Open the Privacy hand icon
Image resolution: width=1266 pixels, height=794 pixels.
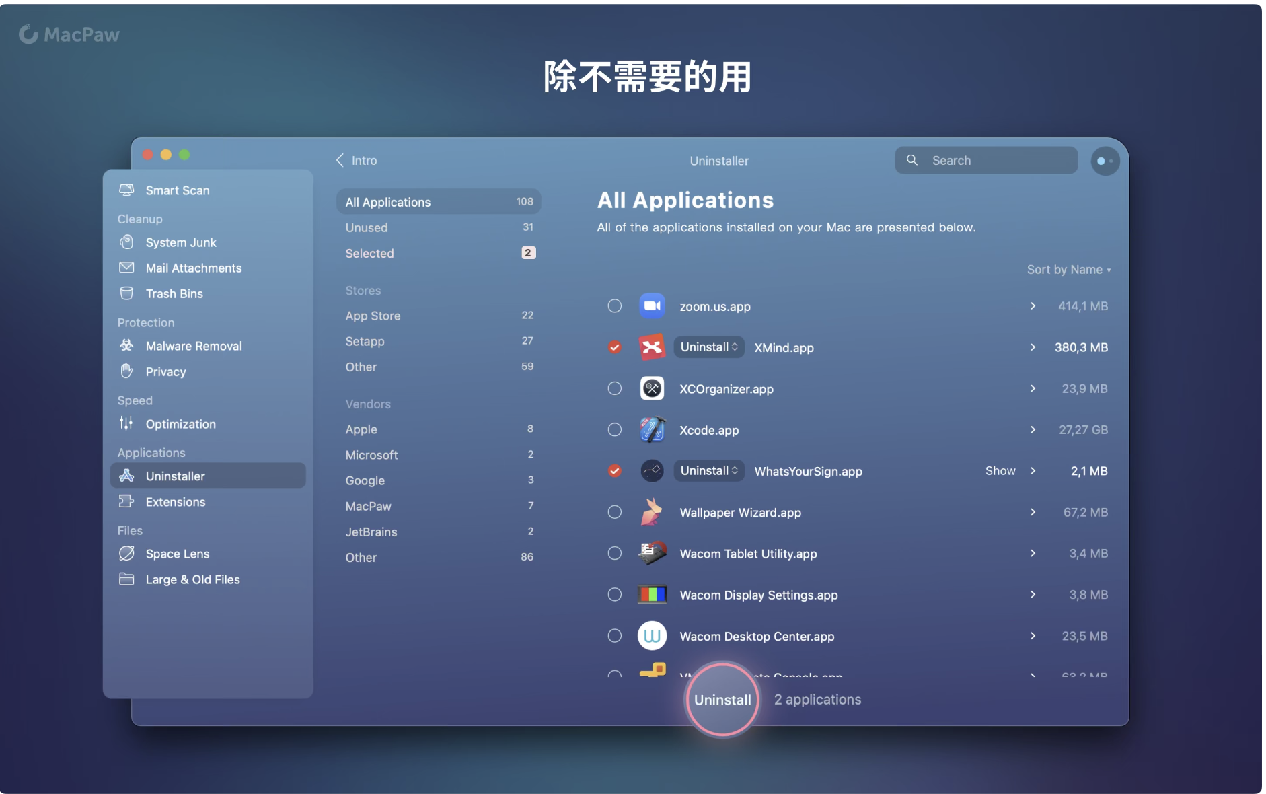pyautogui.click(x=126, y=371)
